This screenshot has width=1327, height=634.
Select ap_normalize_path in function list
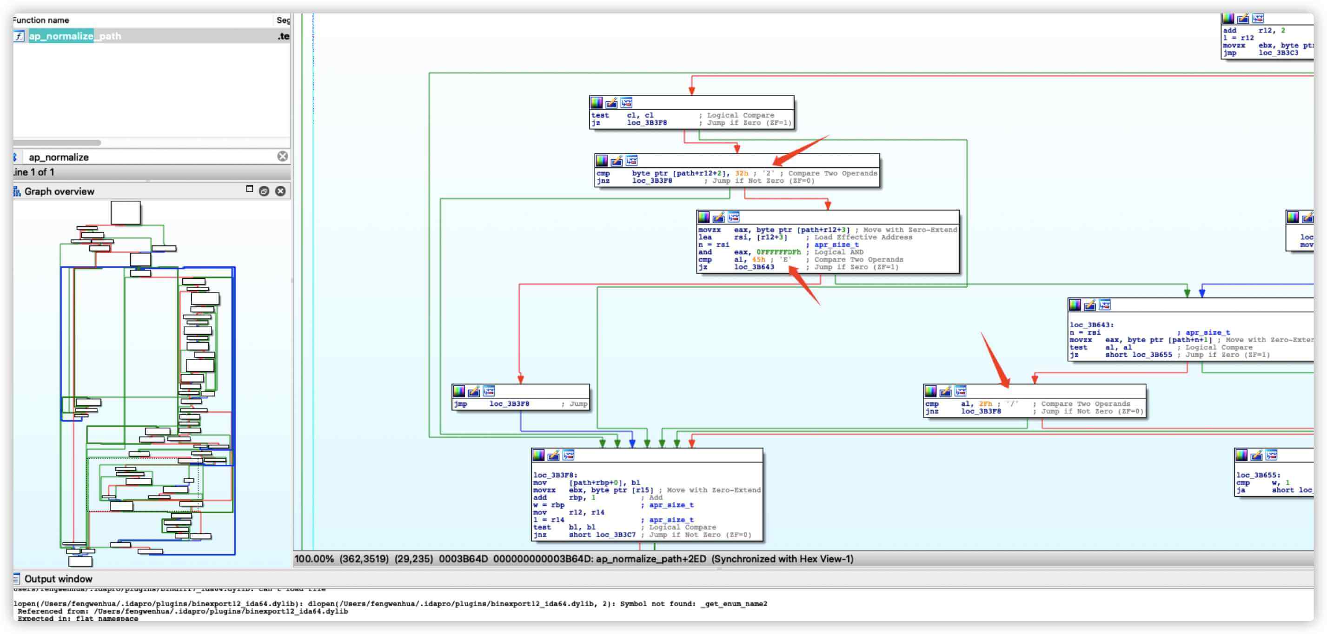coord(75,36)
